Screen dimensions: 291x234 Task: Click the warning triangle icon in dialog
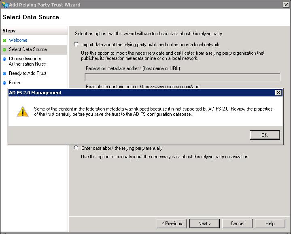pos(23,112)
